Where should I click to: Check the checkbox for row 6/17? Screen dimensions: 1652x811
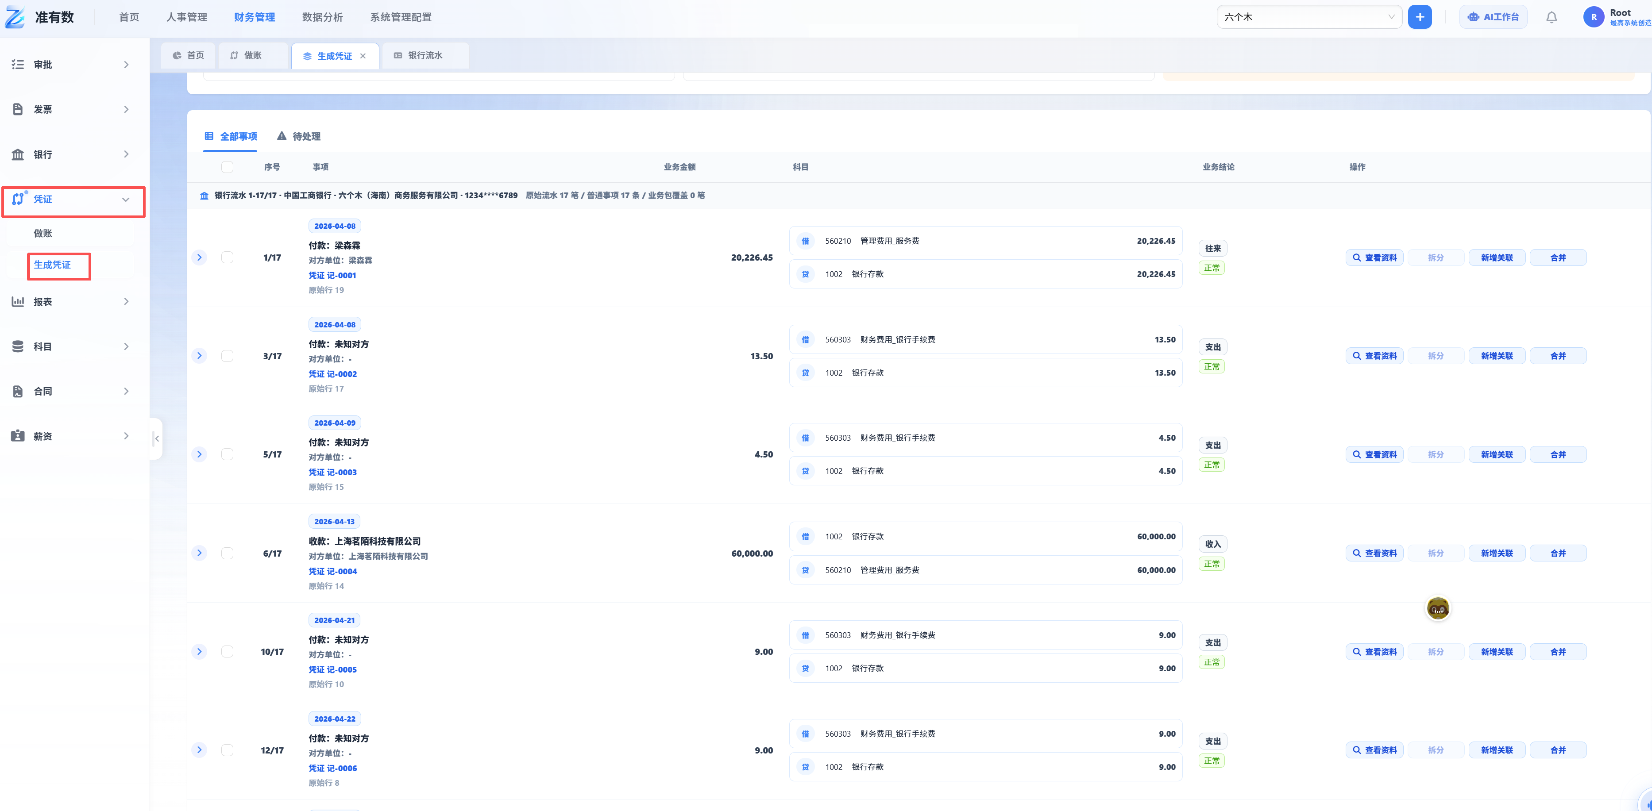[227, 553]
